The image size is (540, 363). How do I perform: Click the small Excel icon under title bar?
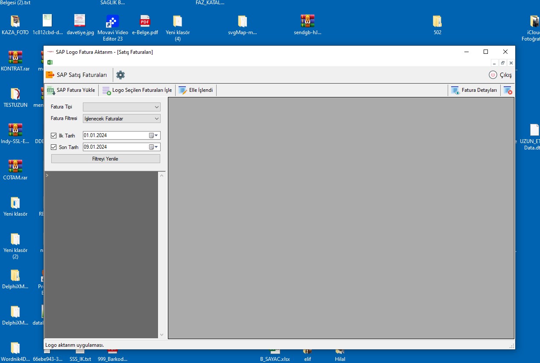coord(50,62)
